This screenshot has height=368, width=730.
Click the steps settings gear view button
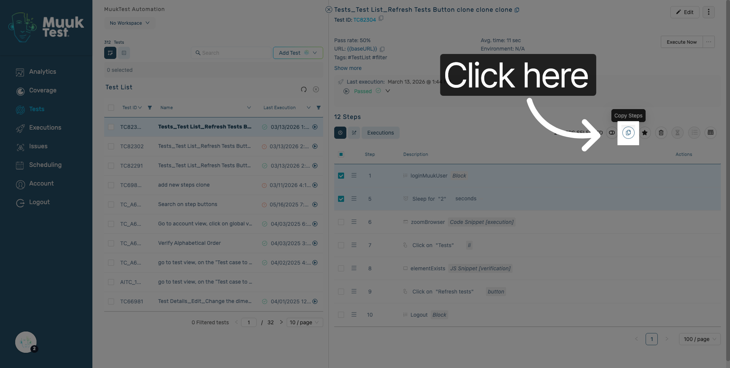pos(340,133)
